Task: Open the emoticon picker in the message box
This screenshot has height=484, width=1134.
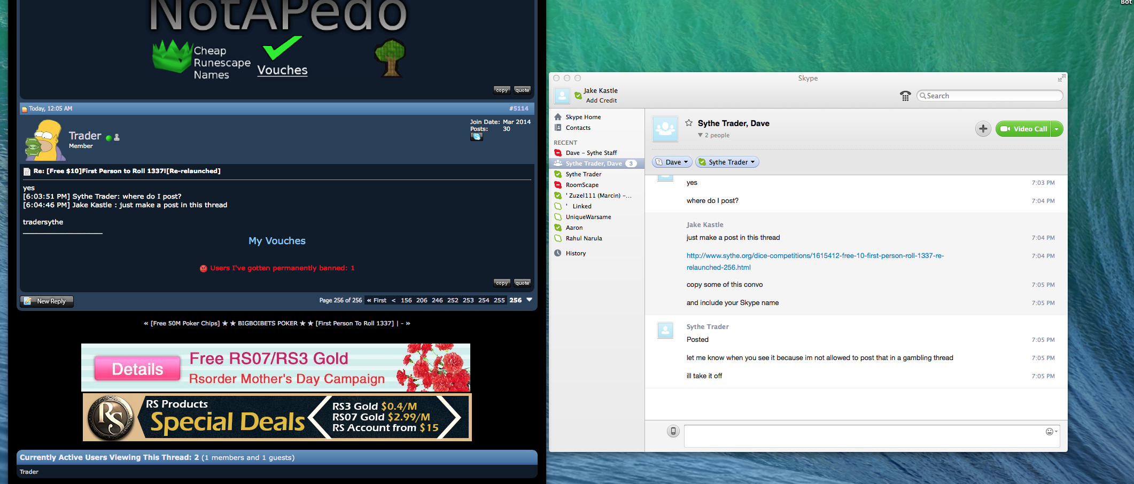Action: coord(1051,432)
